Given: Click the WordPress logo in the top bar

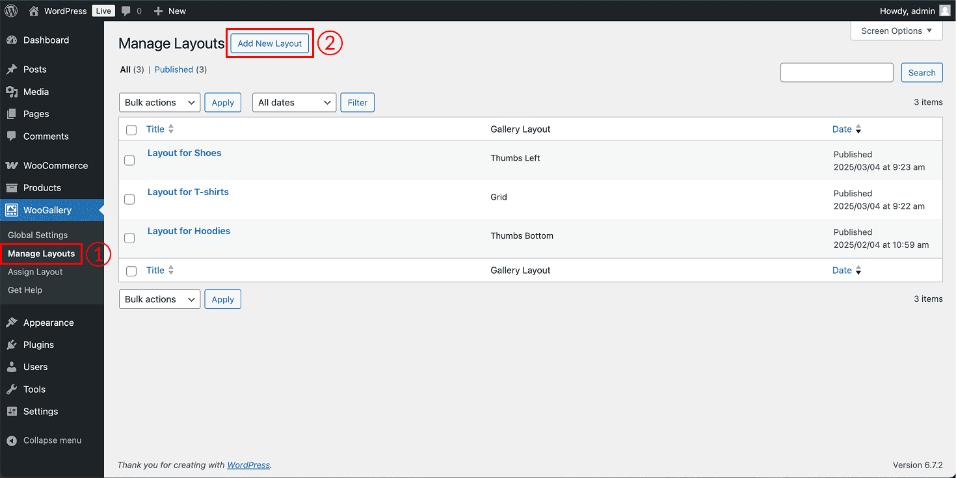Looking at the screenshot, I should (11, 10).
